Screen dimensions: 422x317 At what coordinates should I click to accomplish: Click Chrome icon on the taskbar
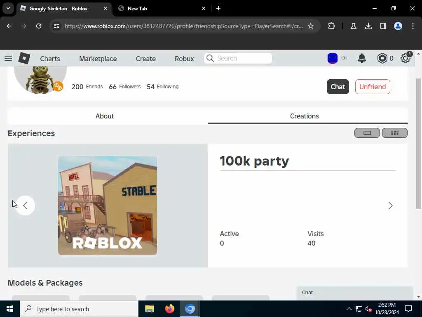190,309
